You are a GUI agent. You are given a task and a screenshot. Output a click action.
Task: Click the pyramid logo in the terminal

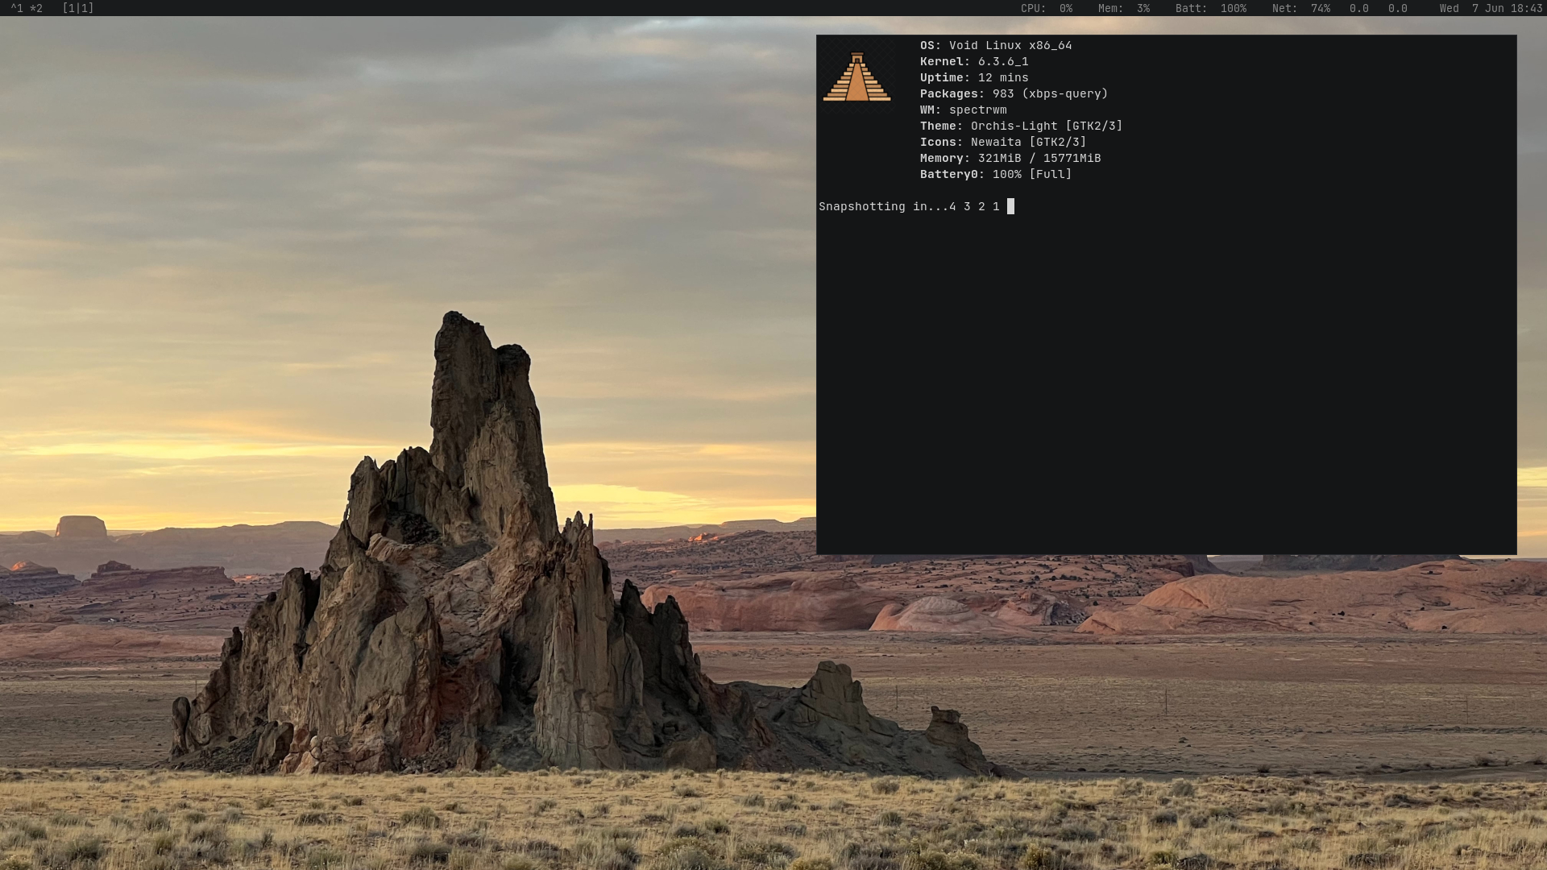click(x=856, y=77)
